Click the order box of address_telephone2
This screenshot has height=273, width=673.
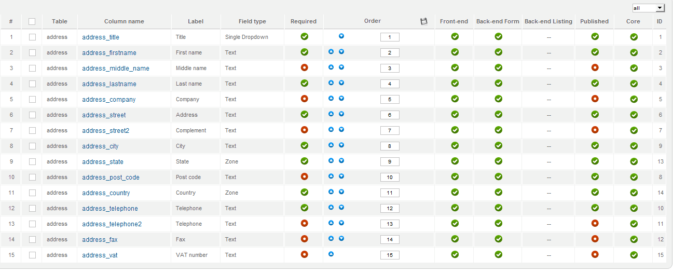[x=390, y=224]
